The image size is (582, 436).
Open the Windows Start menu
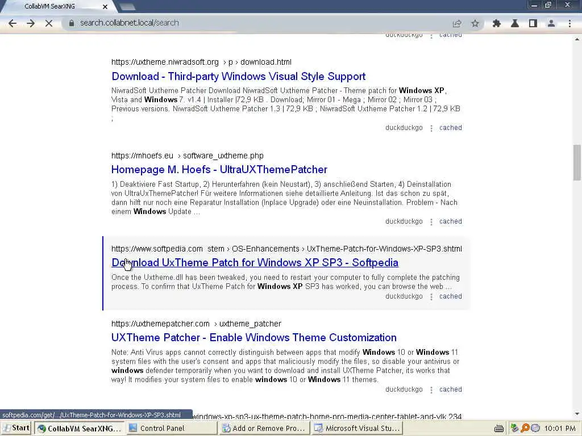pyautogui.click(x=16, y=428)
